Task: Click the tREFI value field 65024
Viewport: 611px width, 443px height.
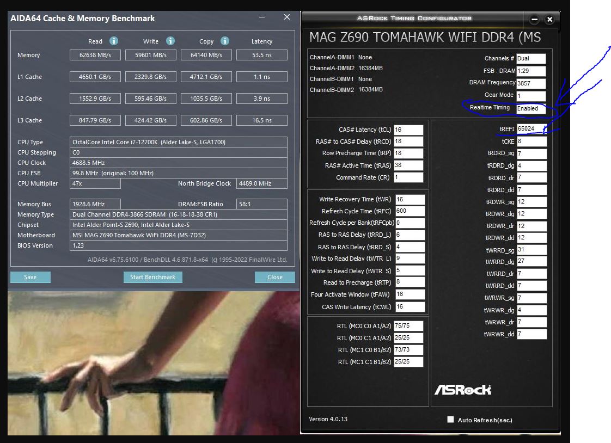Action: (531, 129)
